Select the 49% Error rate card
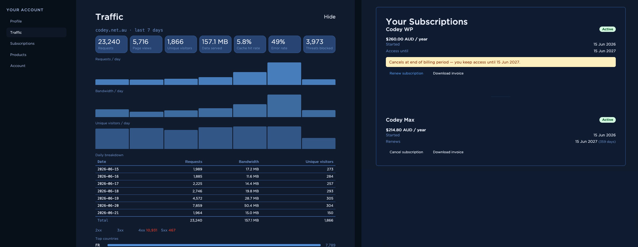 pyautogui.click(x=285, y=44)
